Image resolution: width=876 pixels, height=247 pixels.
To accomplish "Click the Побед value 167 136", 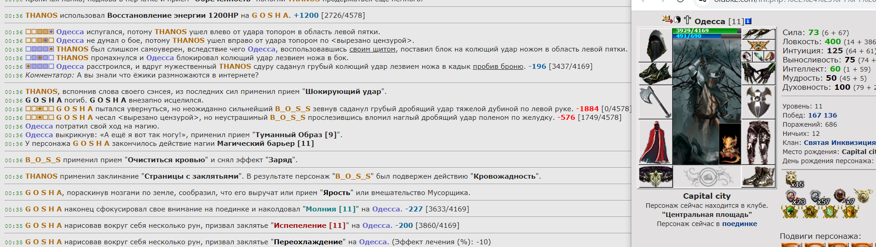I will click(823, 115).
